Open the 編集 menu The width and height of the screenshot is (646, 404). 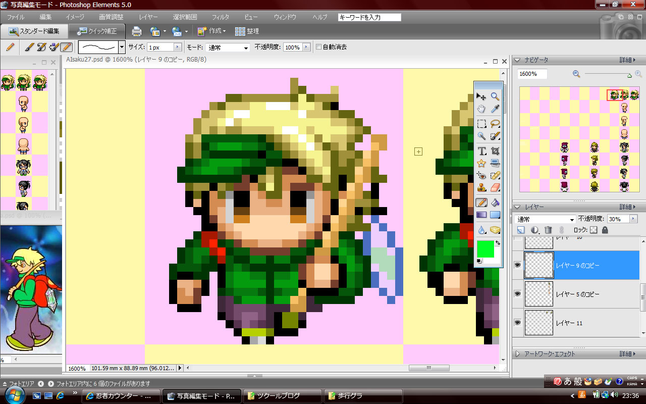45,17
